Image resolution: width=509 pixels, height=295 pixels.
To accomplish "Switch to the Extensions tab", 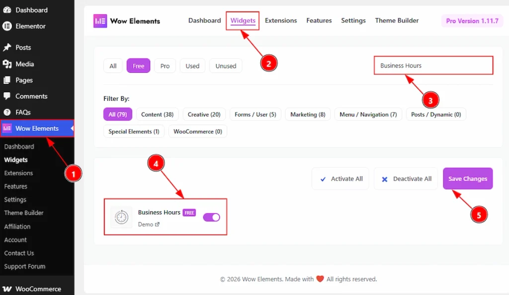I will [x=281, y=20].
